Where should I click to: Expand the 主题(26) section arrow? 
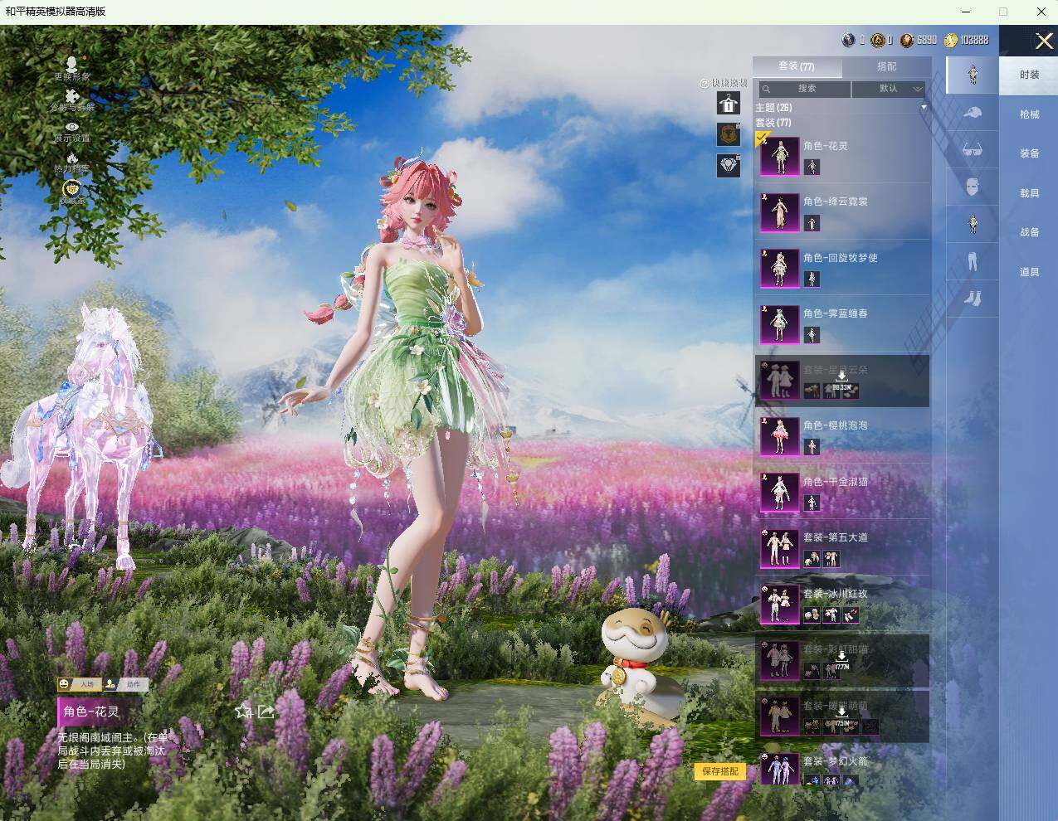pyautogui.click(x=924, y=108)
